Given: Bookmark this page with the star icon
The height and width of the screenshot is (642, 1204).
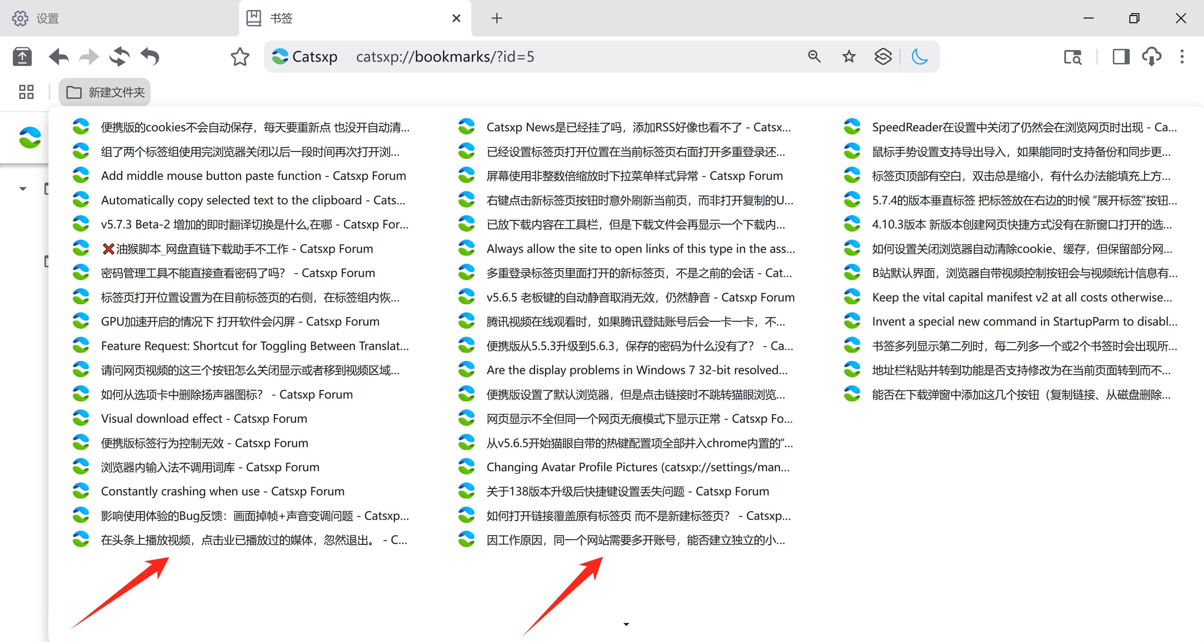Looking at the screenshot, I should 849,56.
